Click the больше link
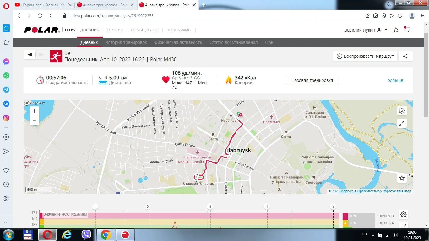 tap(395, 80)
